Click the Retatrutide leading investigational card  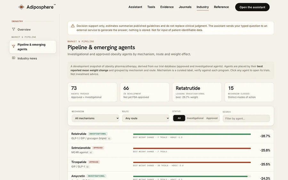coord(197,92)
